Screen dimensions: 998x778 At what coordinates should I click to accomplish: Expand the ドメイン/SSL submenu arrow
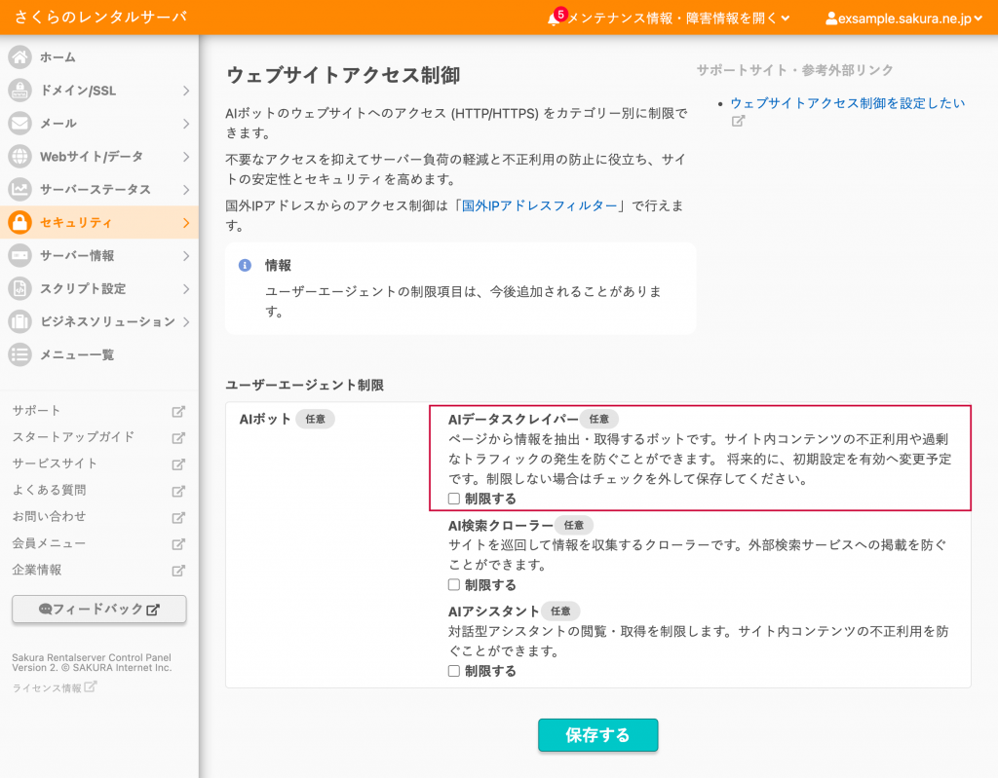(x=185, y=91)
